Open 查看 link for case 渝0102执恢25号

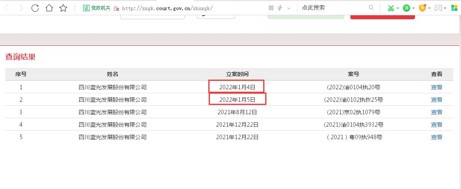pyautogui.click(x=437, y=100)
